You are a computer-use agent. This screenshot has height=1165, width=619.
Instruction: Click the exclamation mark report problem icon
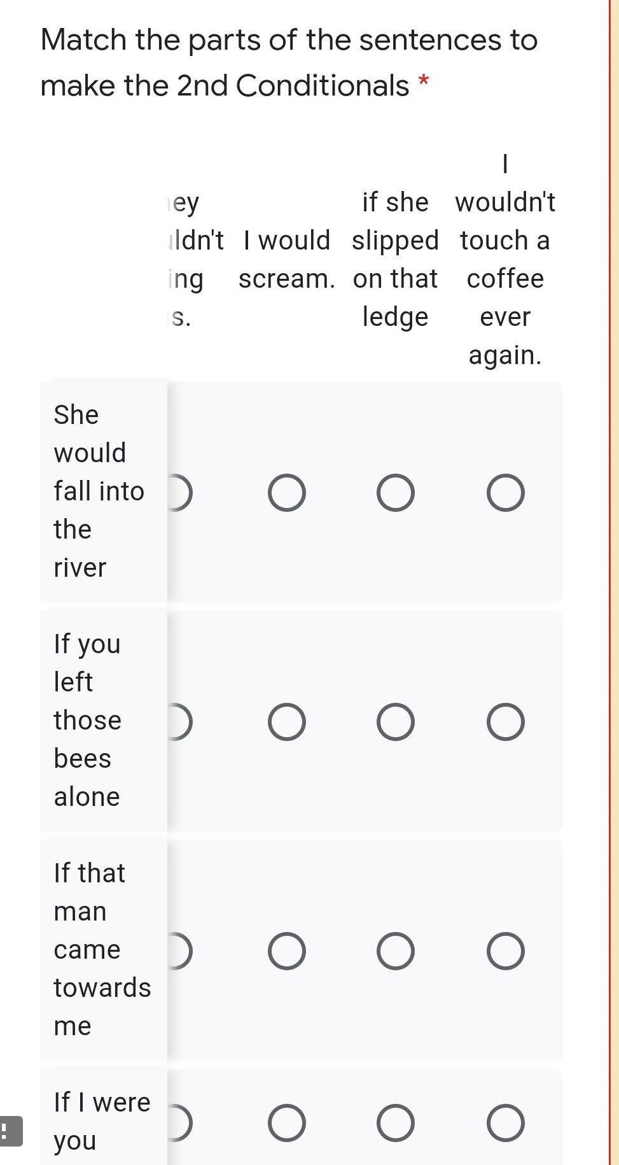tap(11, 1131)
